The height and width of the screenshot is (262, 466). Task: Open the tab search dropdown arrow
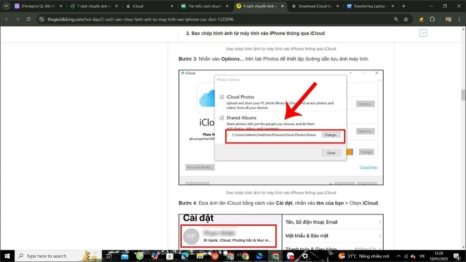click(x=6, y=6)
